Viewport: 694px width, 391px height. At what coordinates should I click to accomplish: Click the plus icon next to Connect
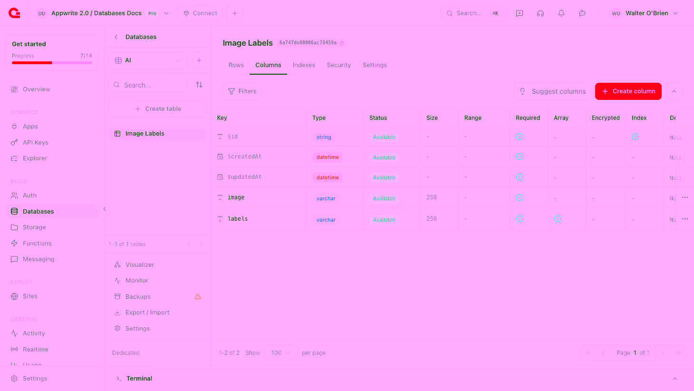click(235, 13)
